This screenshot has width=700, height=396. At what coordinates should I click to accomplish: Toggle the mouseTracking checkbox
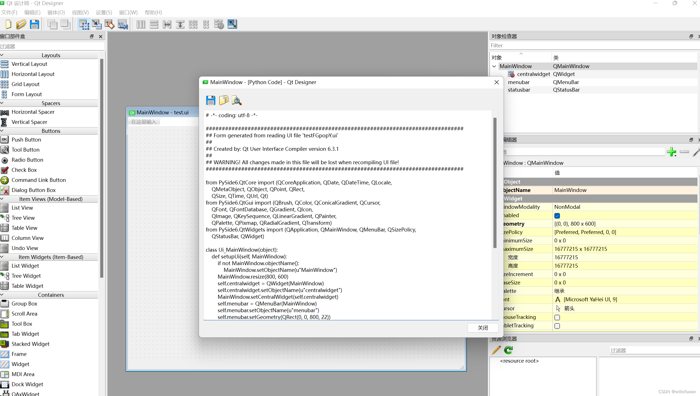(x=557, y=317)
